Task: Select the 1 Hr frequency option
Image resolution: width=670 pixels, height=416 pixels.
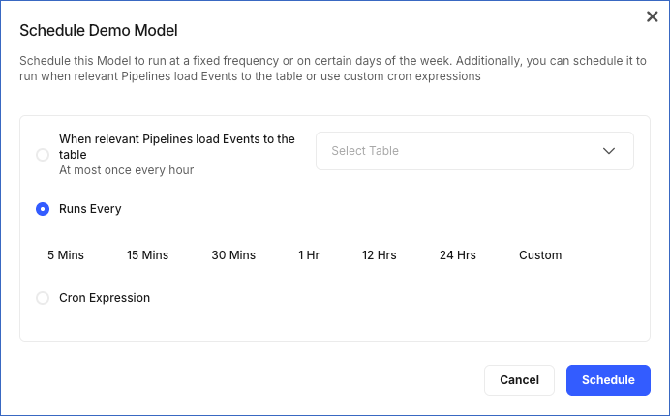Action: click(x=309, y=255)
